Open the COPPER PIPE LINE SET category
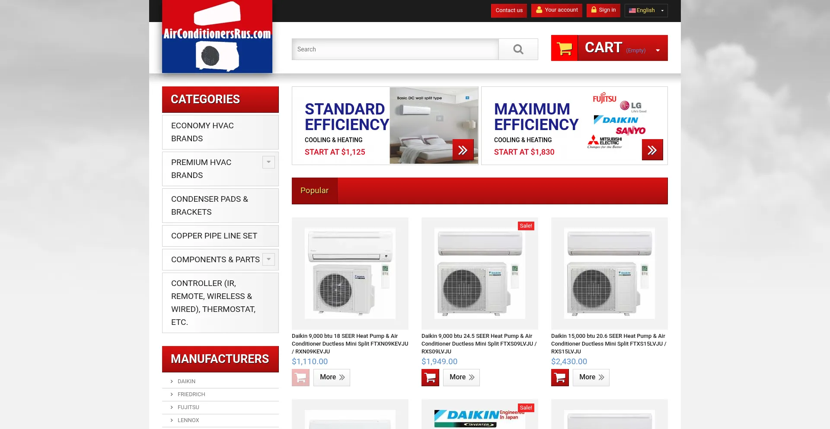Viewport: 830px width, 429px height. [x=214, y=235]
